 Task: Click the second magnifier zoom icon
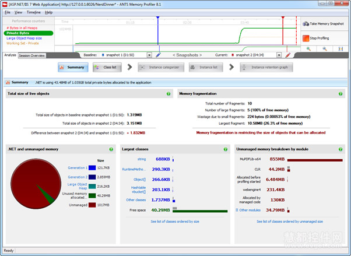tap(325, 48)
